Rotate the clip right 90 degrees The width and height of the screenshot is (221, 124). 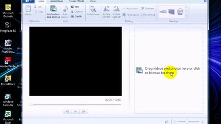pyautogui.click(x=116, y=12)
